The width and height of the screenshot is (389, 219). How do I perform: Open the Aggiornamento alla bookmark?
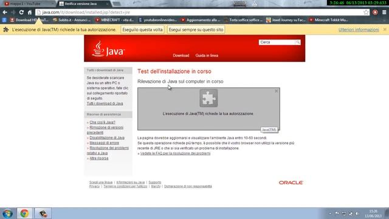pyautogui.click(x=201, y=20)
